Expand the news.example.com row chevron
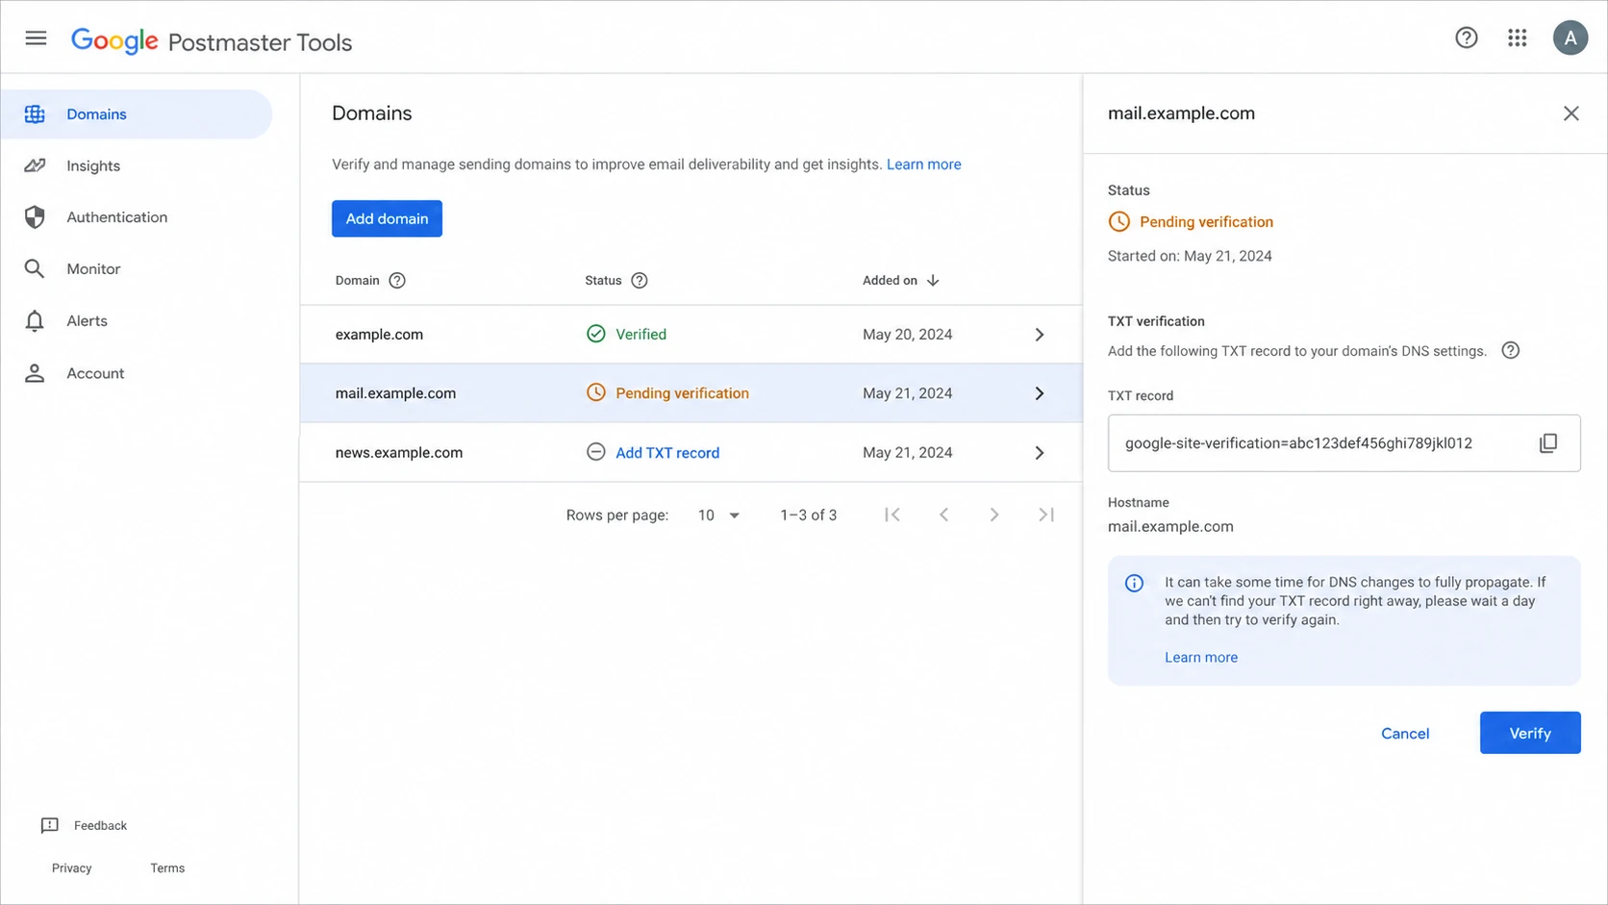The width and height of the screenshot is (1608, 905). click(1040, 453)
